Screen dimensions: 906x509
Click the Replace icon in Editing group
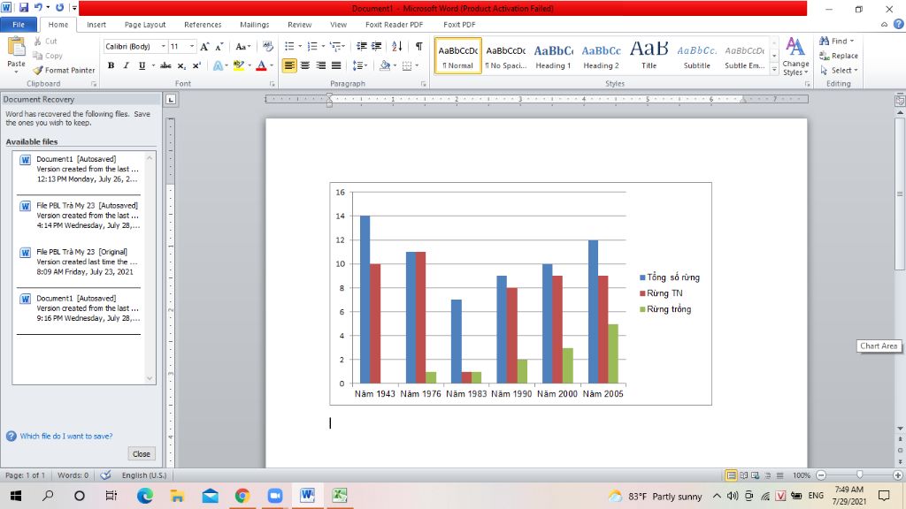point(825,56)
